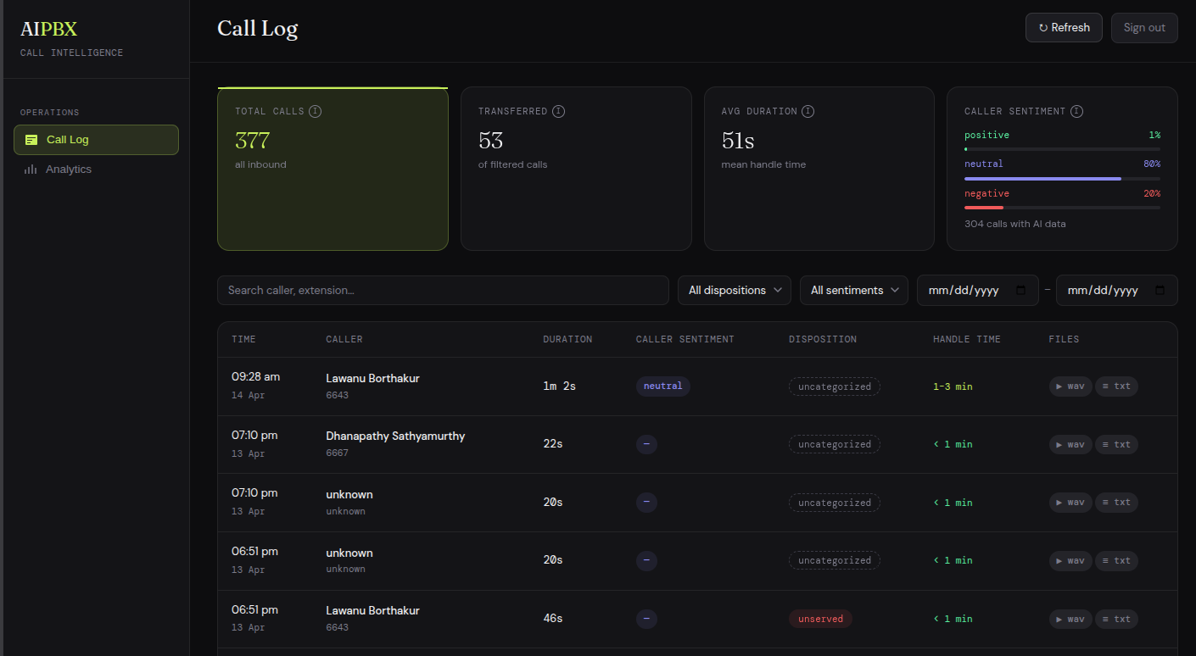Image resolution: width=1196 pixels, height=656 pixels.
Task: Open the calendar picker of start date
Action: (x=1021, y=290)
